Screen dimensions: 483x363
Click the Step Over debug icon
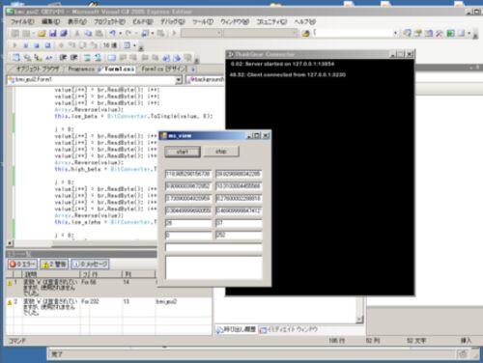tap(83, 45)
